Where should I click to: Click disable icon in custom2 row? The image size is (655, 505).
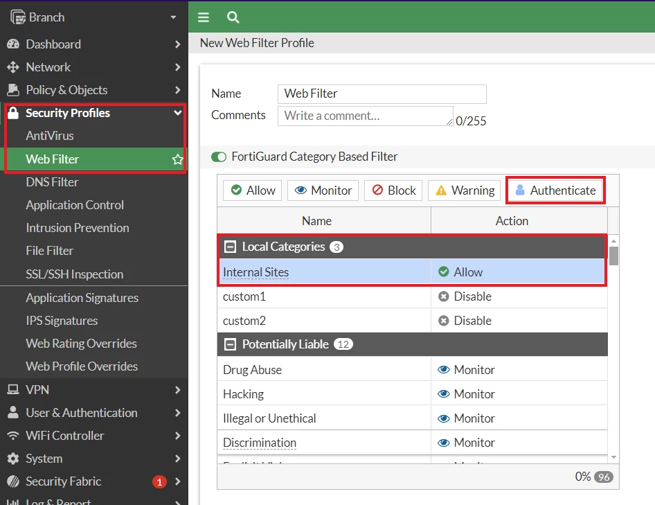(444, 321)
